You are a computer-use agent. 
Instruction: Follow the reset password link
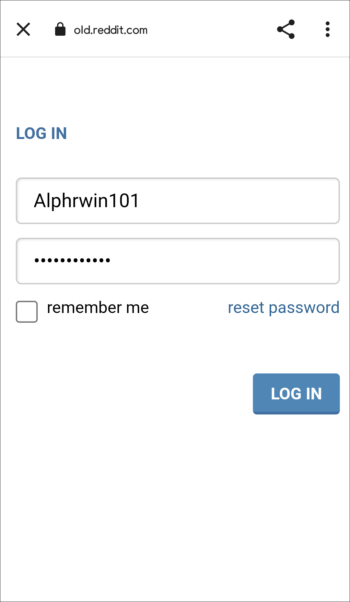pyautogui.click(x=284, y=307)
